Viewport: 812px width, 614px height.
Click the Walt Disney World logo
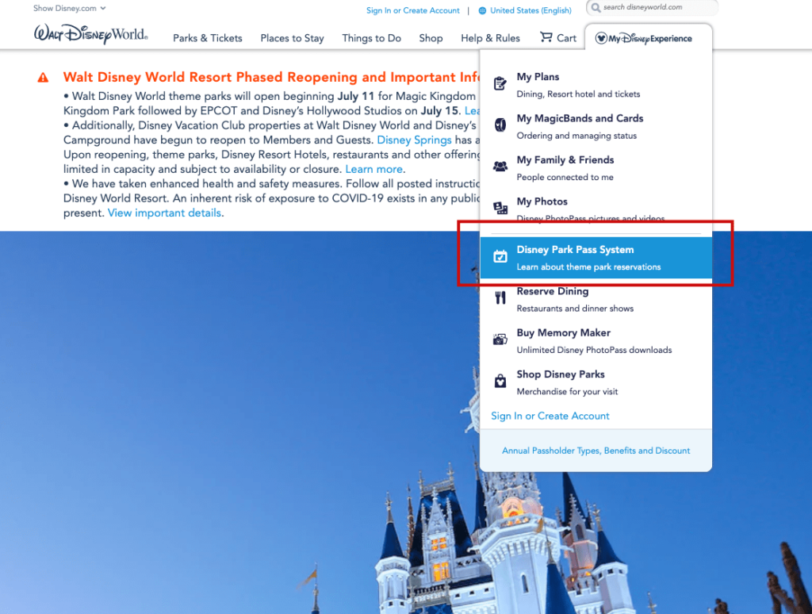[x=90, y=34]
